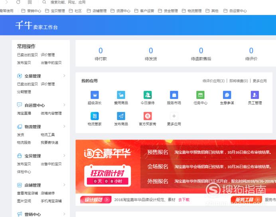Click the screenshot icon beside refresh
The image size is (276, 217).
[x=30, y=2]
